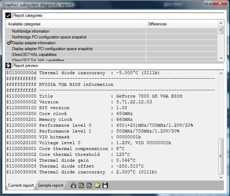The height and width of the screenshot is (196, 230).
Task: Click the question mark help button
Action: [208, 3]
